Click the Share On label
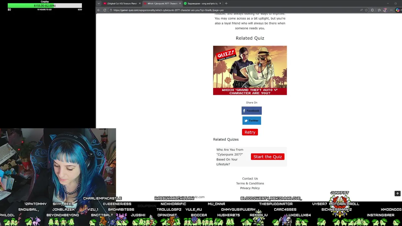The height and width of the screenshot is (226, 402). pyautogui.click(x=252, y=103)
